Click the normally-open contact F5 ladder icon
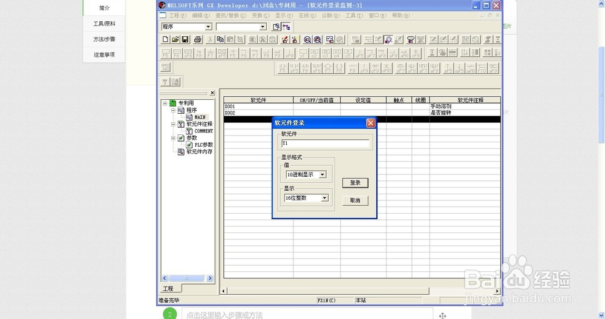Image resolution: width=605 pixels, height=319 pixels. 283,68
